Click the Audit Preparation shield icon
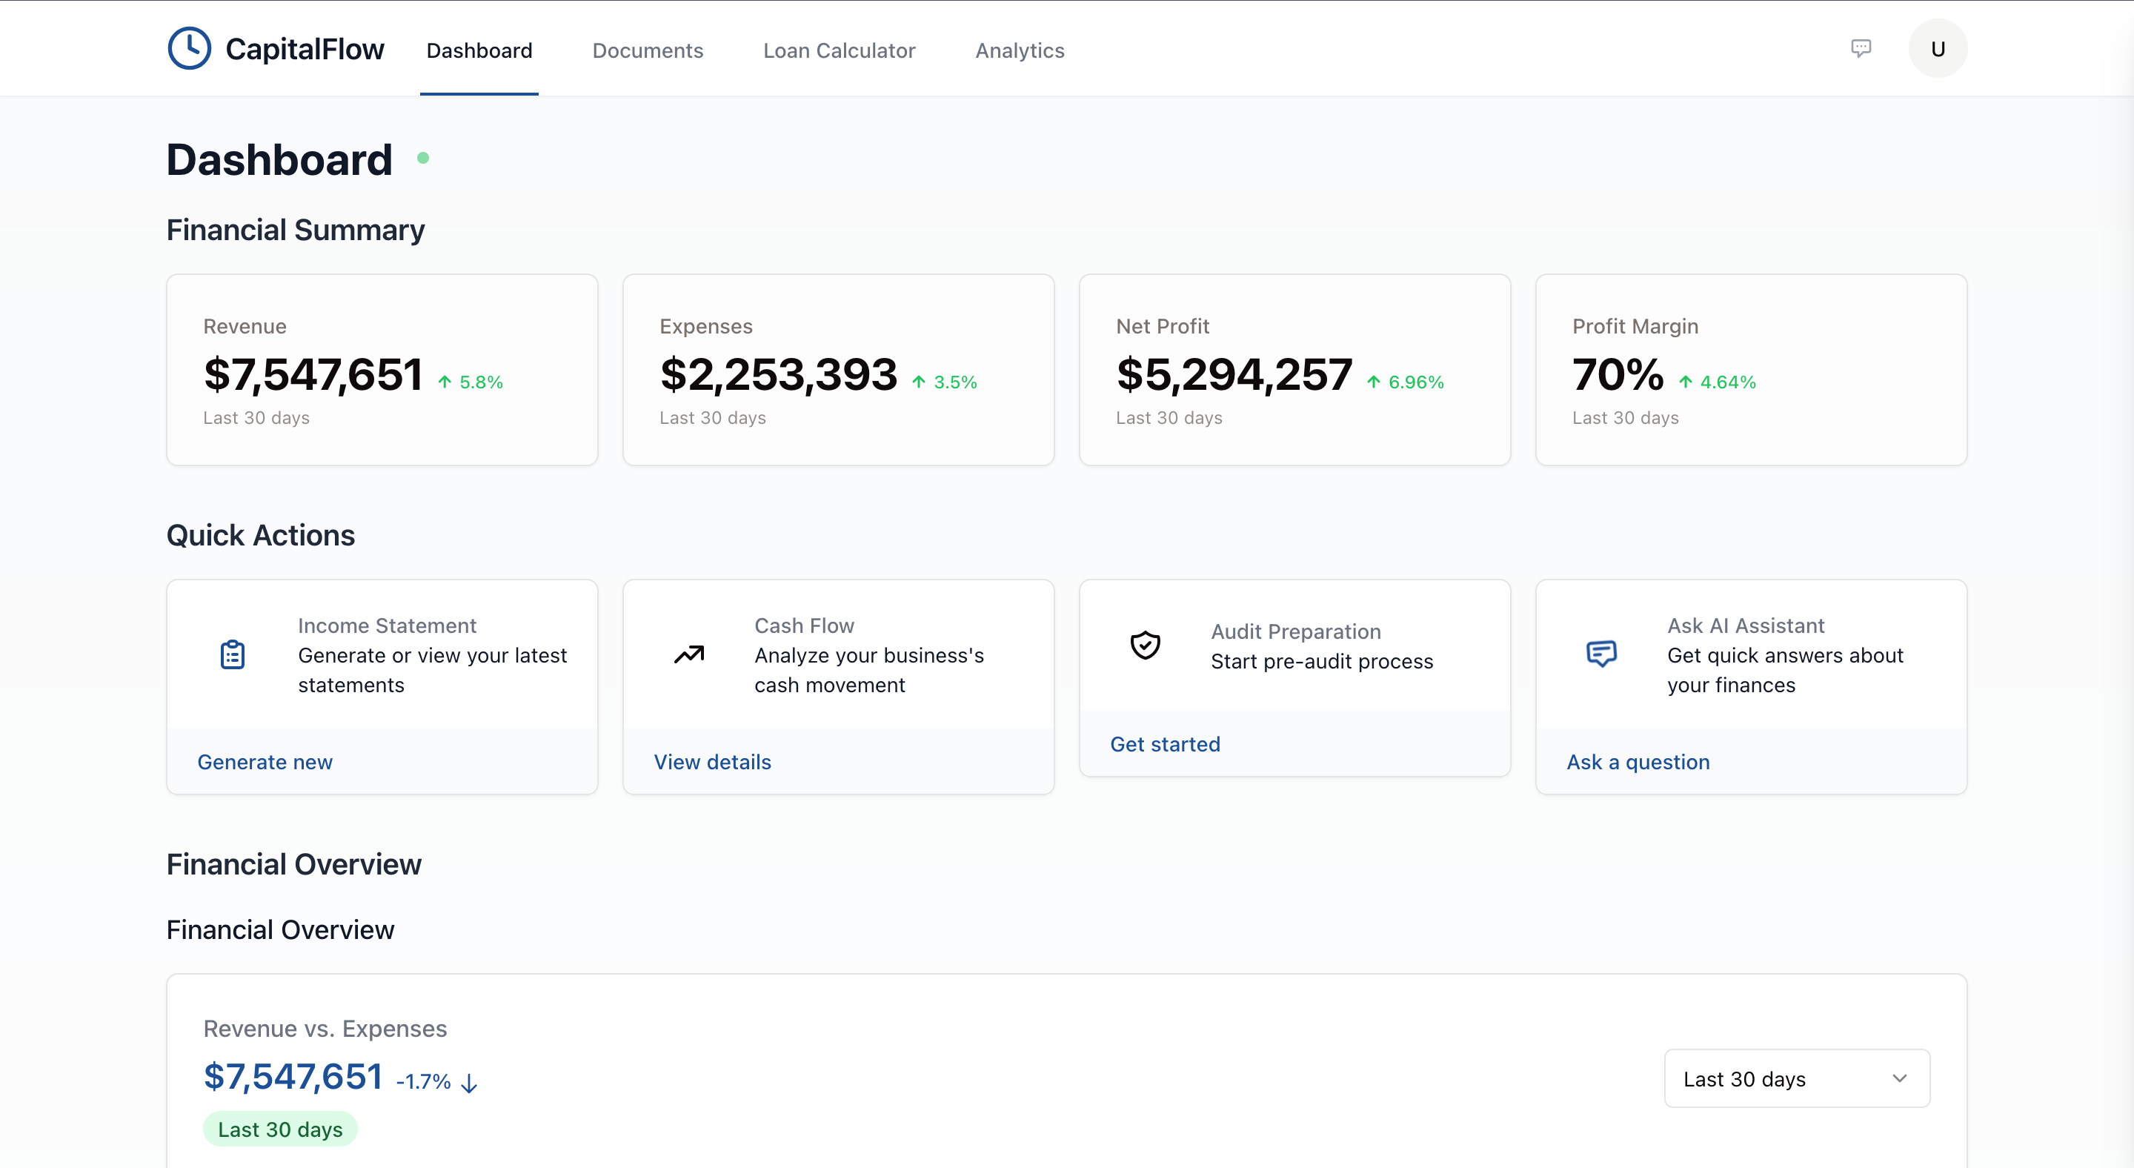This screenshot has width=2134, height=1168. [1145, 646]
